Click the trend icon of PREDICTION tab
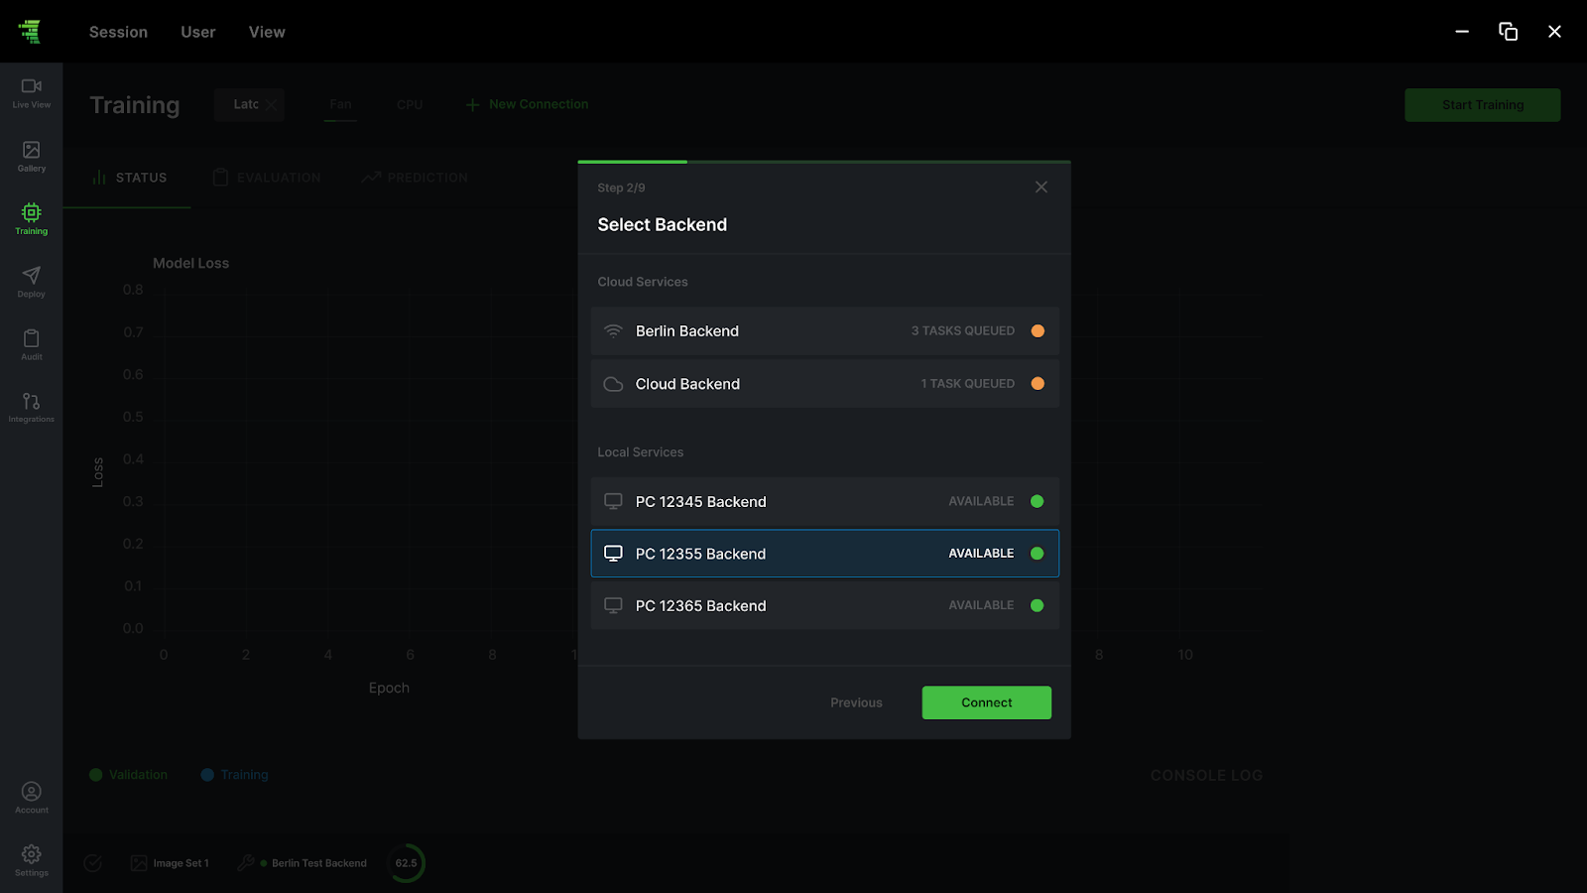This screenshot has width=1587, height=893. pos(371,178)
